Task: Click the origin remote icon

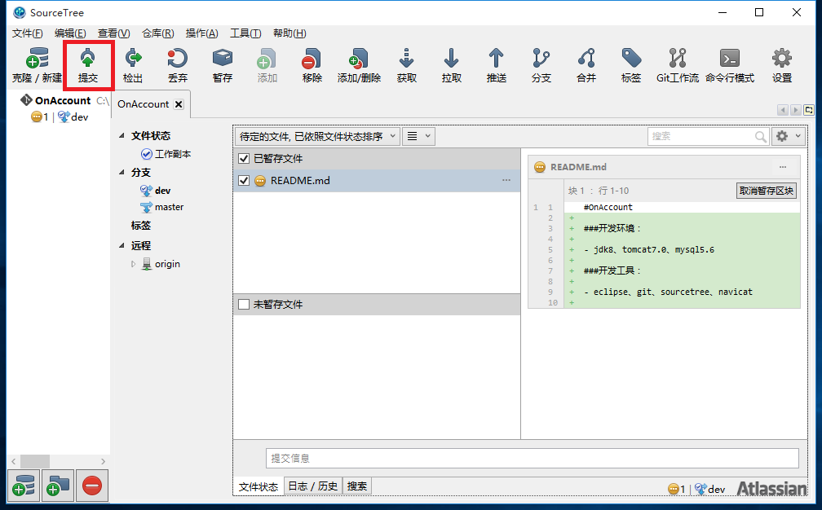Action: 147,264
